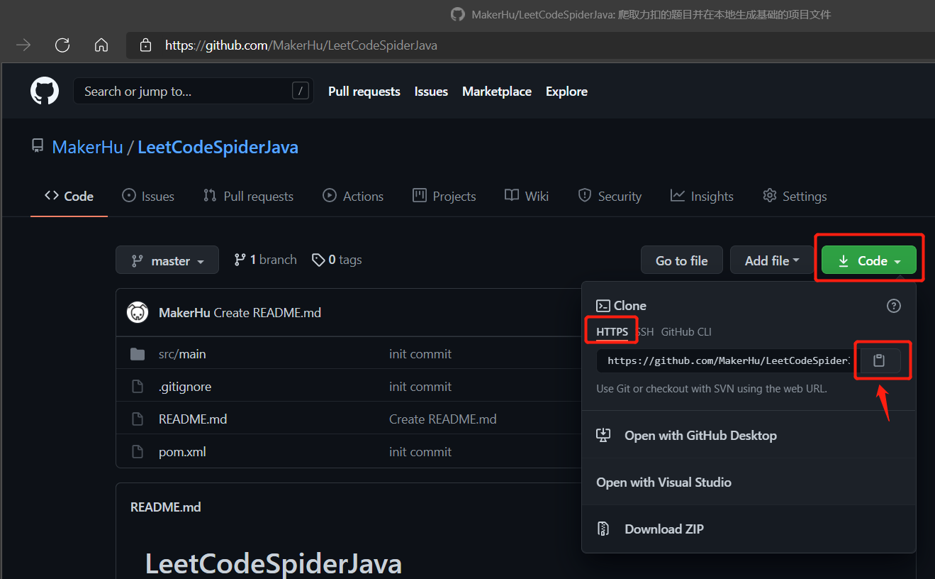Viewport: 935px width, 579px height.
Task: Open the Wiki tab
Action: pyautogui.click(x=527, y=197)
